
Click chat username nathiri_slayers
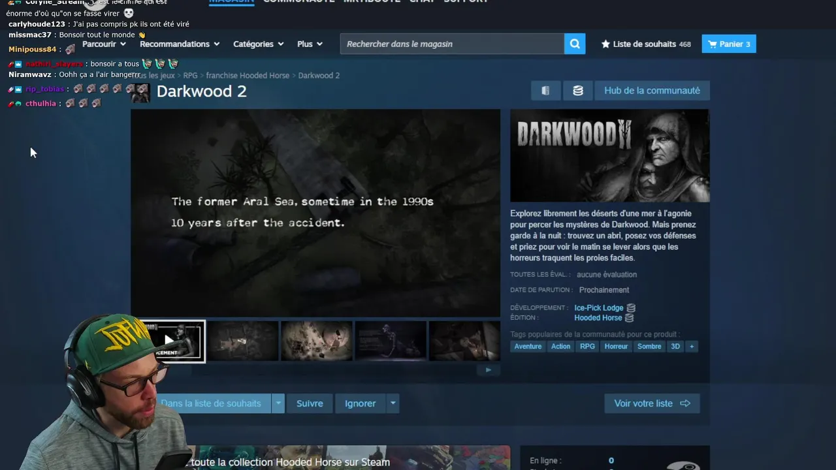54,64
